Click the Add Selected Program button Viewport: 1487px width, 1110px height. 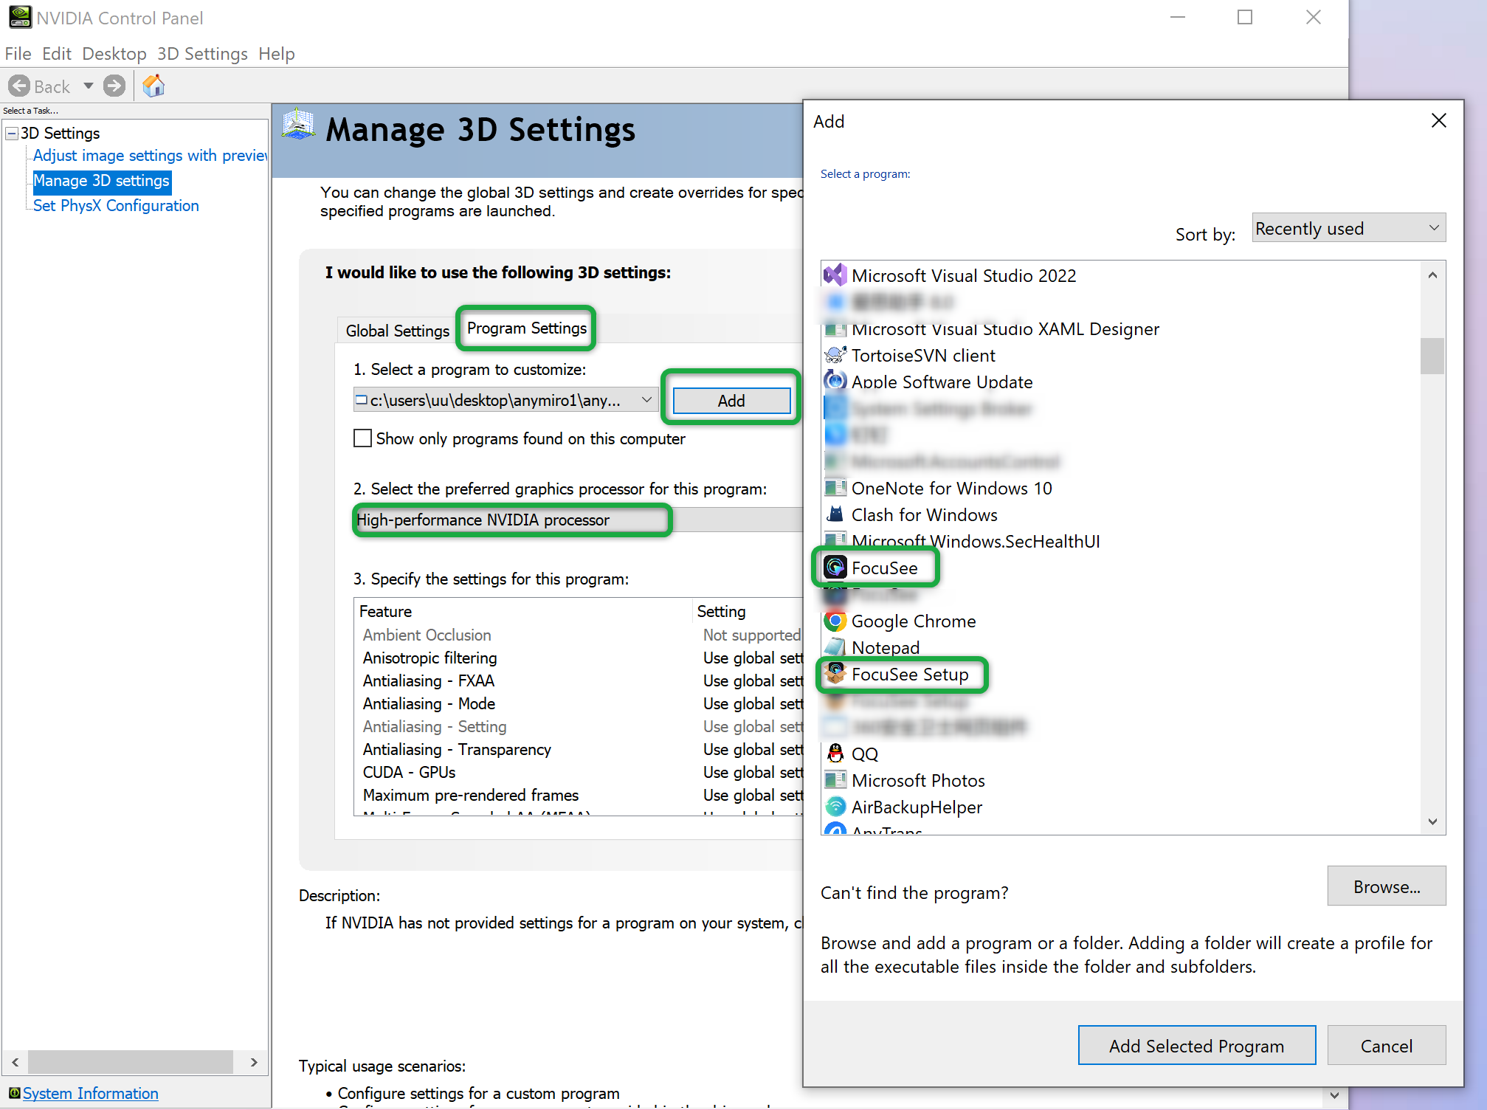click(x=1196, y=1046)
